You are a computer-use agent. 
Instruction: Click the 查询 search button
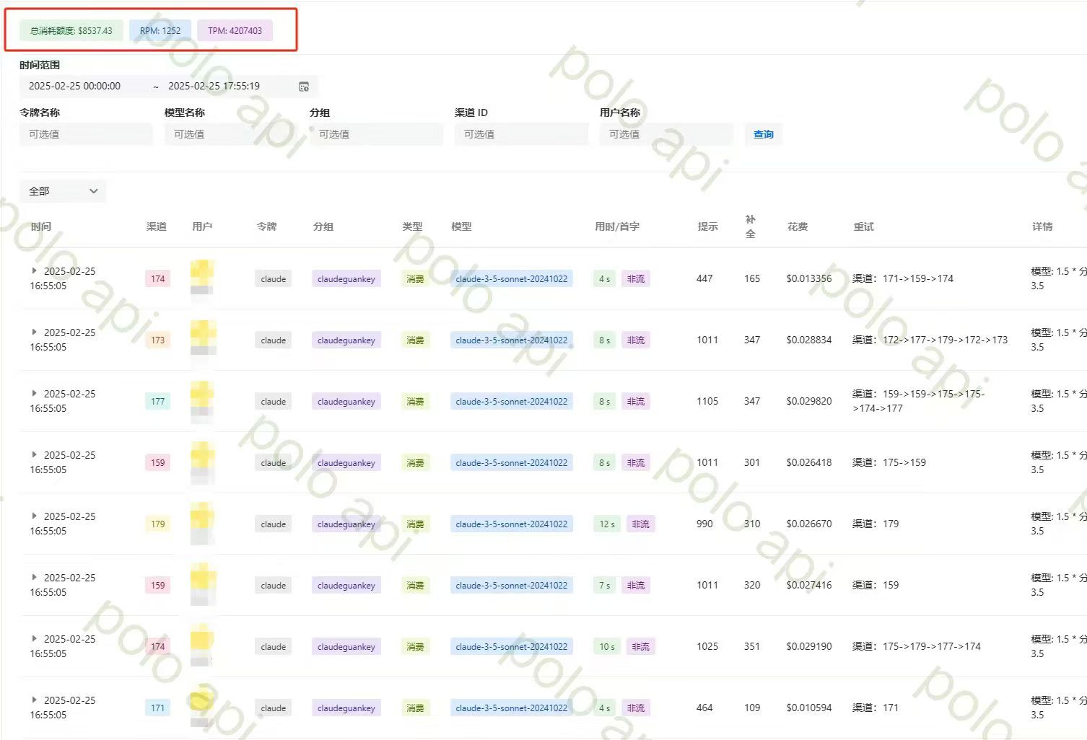tap(763, 134)
